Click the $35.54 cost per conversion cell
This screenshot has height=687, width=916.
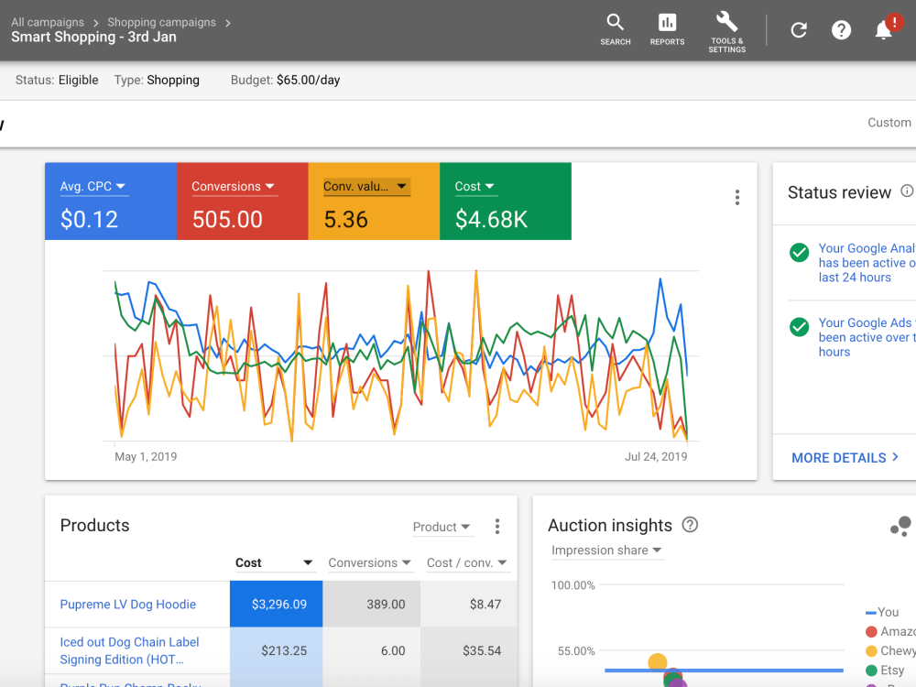(468, 650)
